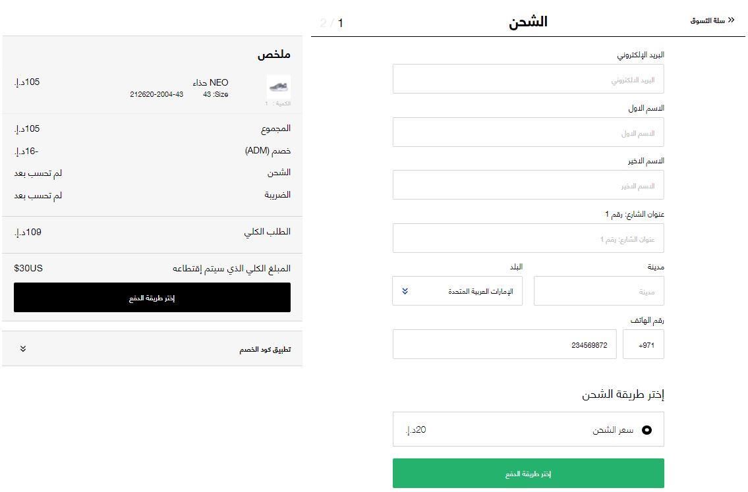This screenshot has width=748, height=492.
Task: Click the phone number 234569872 field
Action: click(x=505, y=344)
